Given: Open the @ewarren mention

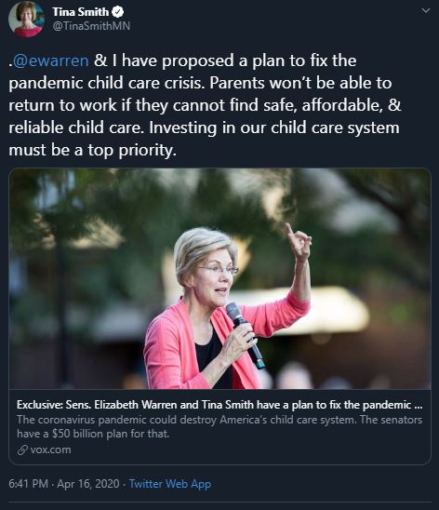Looking at the screenshot, I should [50, 60].
